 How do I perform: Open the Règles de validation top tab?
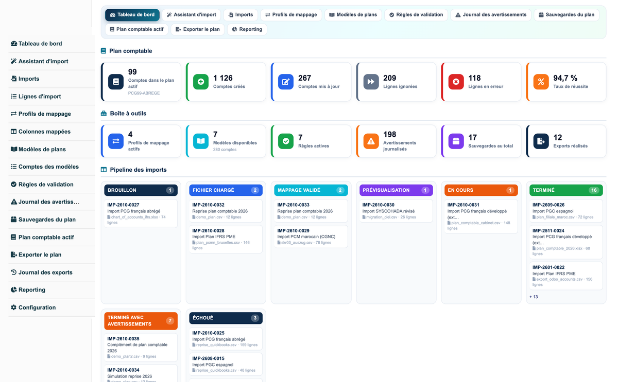pyautogui.click(x=416, y=15)
